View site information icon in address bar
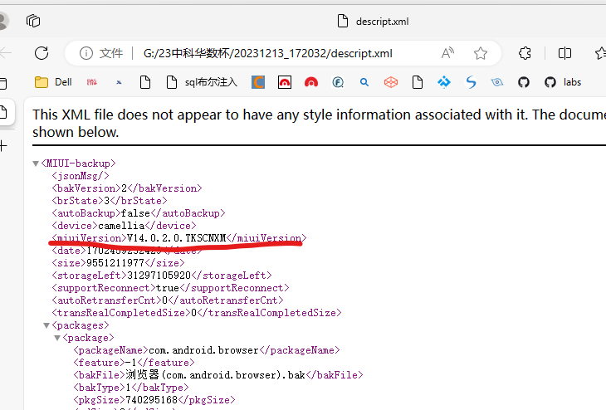 point(86,53)
